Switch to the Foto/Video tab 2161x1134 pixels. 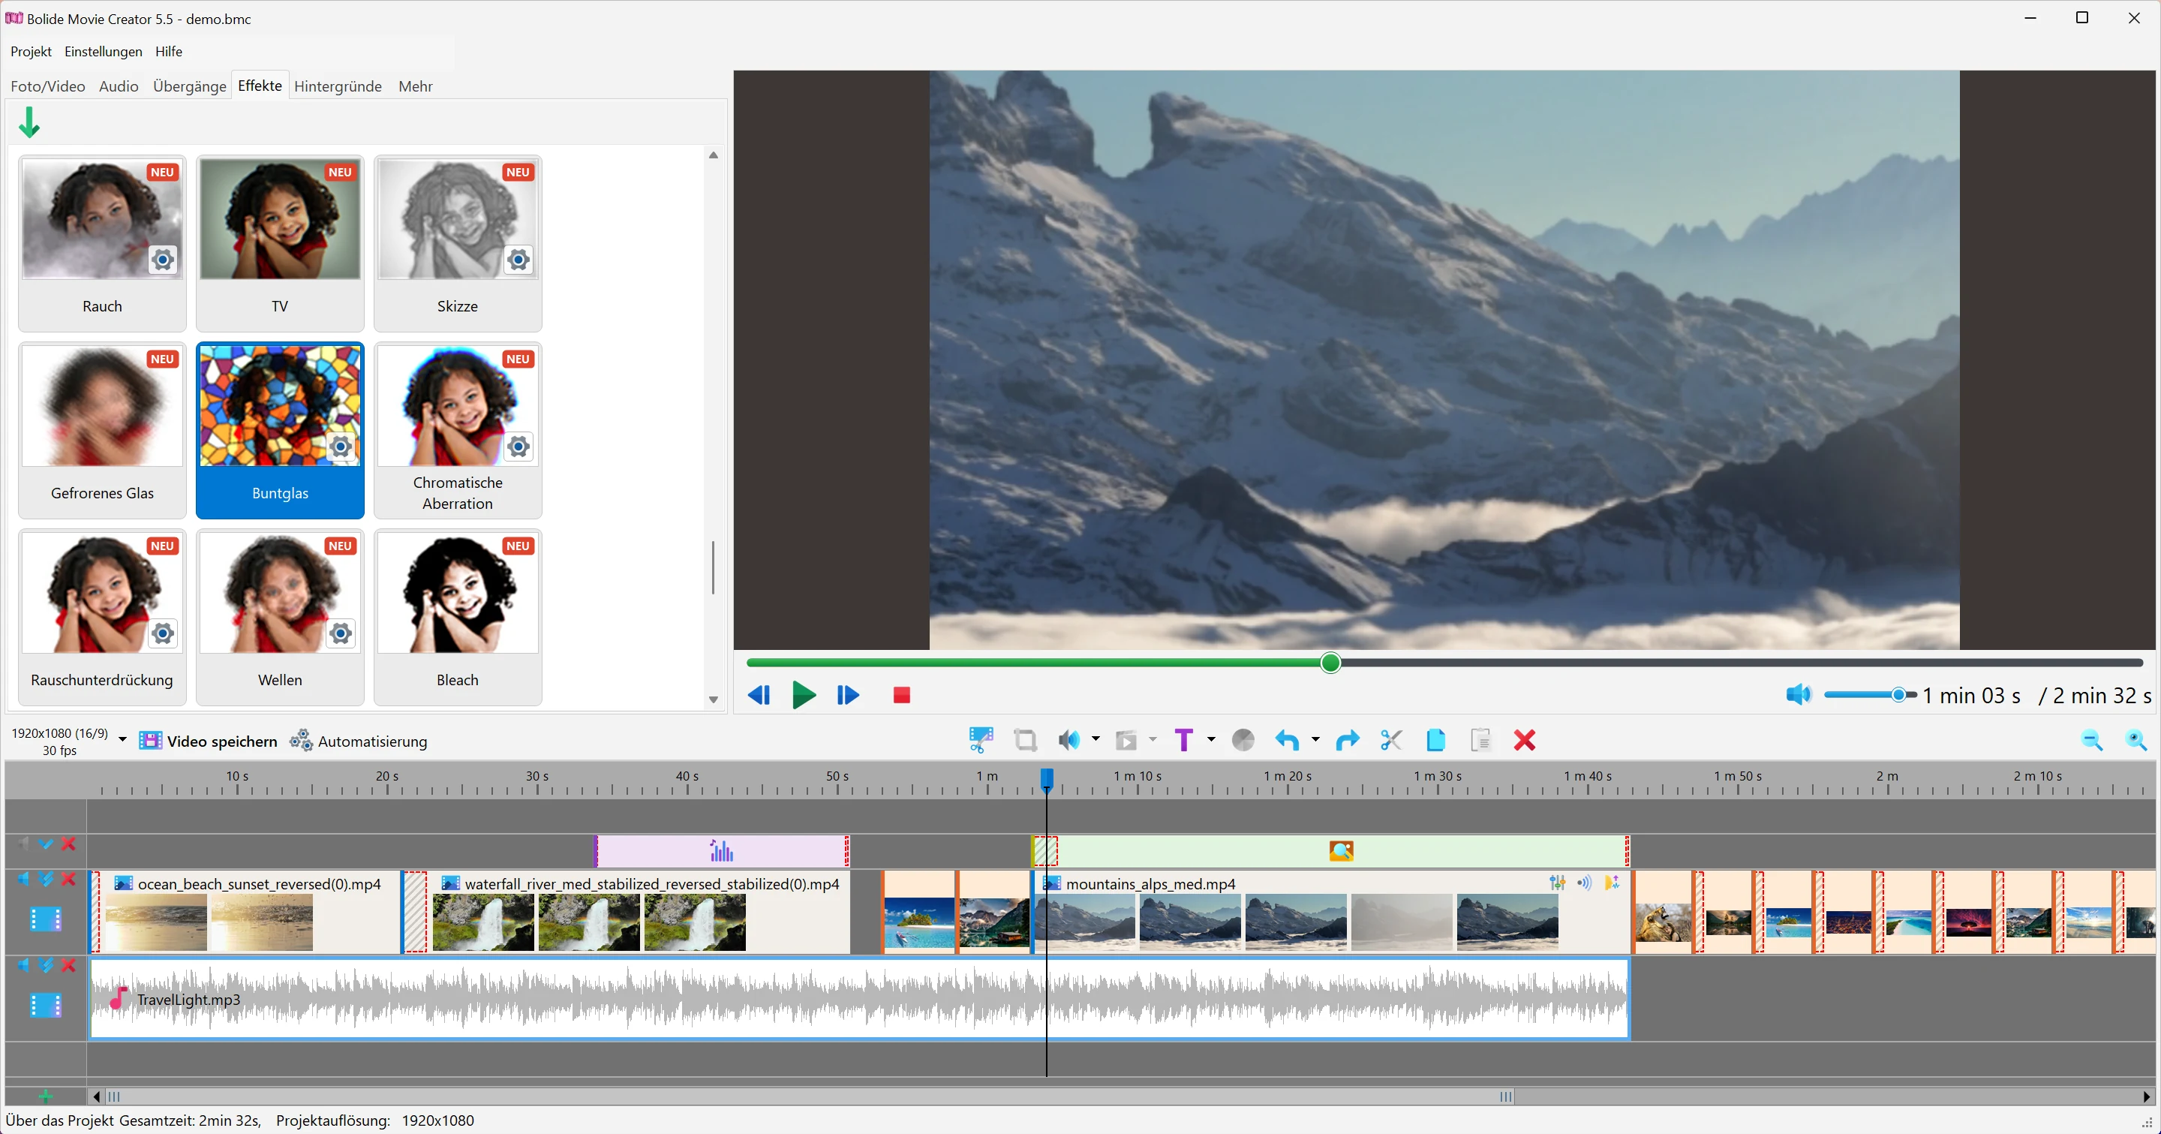click(x=48, y=86)
